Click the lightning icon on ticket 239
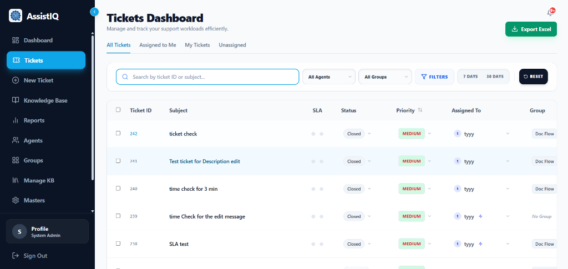The height and width of the screenshot is (269, 568). pos(480,216)
